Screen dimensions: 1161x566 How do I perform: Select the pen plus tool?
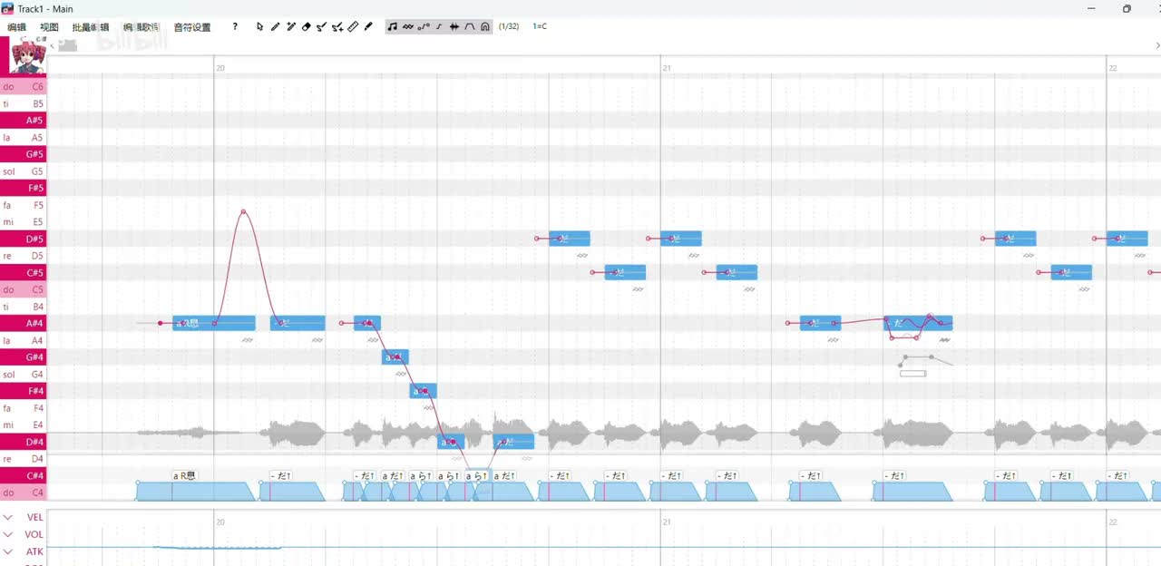coord(291,26)
